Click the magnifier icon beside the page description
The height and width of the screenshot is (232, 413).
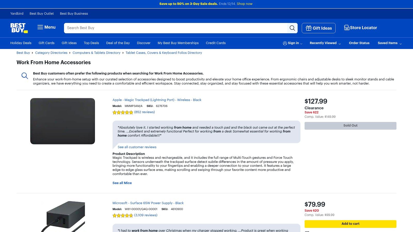click(25, 76)
